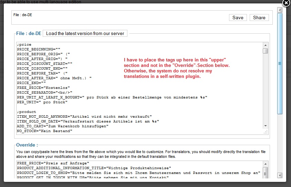Click resize grip of the file textarea
The height and width of the screenshot is (187, 291).
[265, 132]
